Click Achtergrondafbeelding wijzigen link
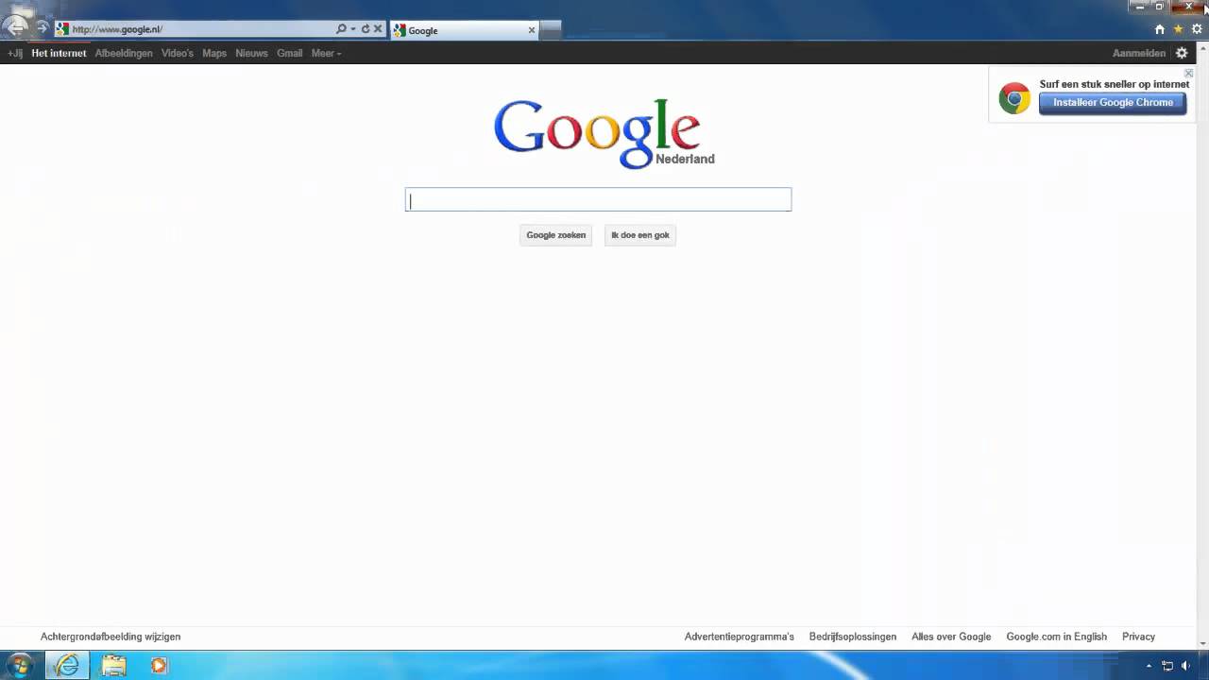 (x=111, y=637)
